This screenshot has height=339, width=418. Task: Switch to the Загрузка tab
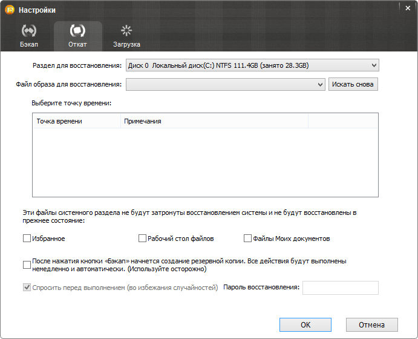click(126, 36)
